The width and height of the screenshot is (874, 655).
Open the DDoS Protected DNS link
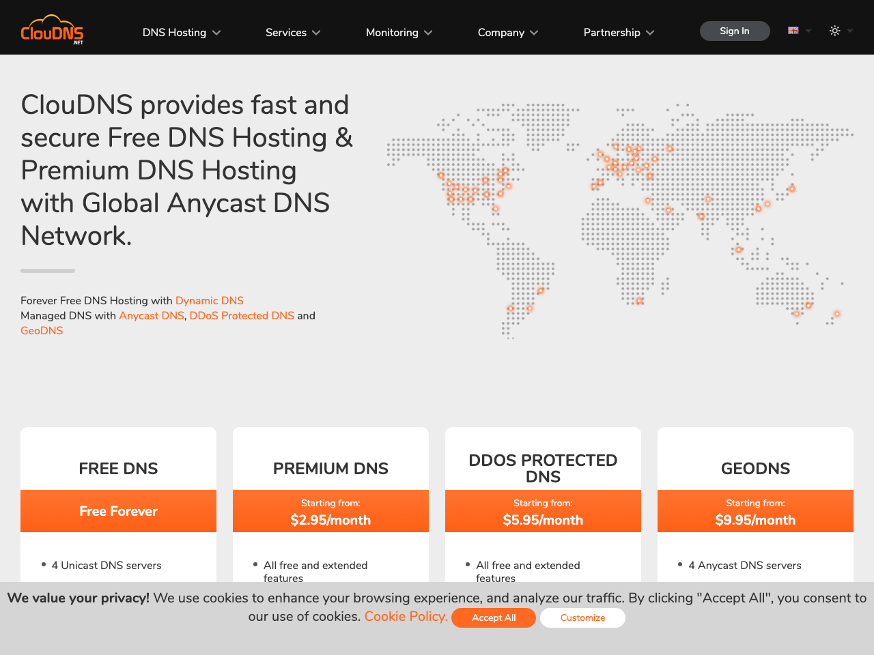242,315
